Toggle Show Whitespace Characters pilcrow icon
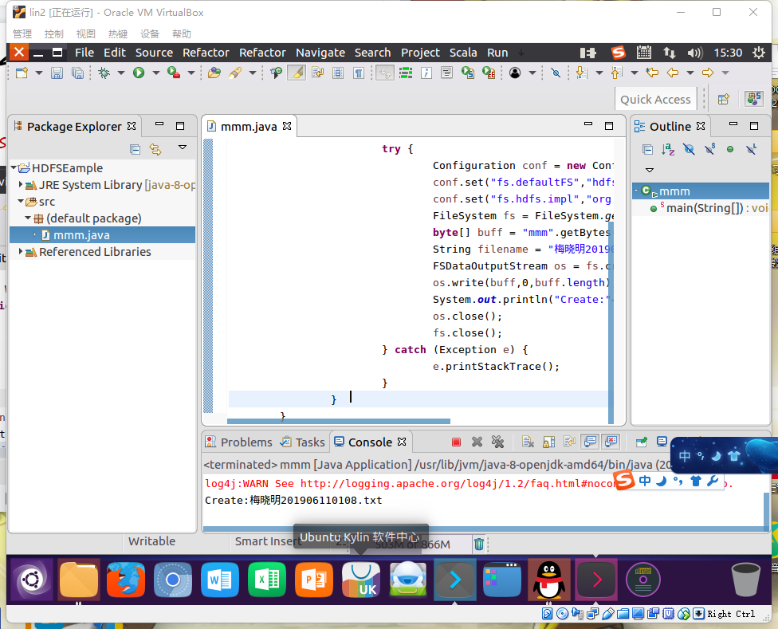The width and height of the screenshot is (778, 629). tap(358, 73)
